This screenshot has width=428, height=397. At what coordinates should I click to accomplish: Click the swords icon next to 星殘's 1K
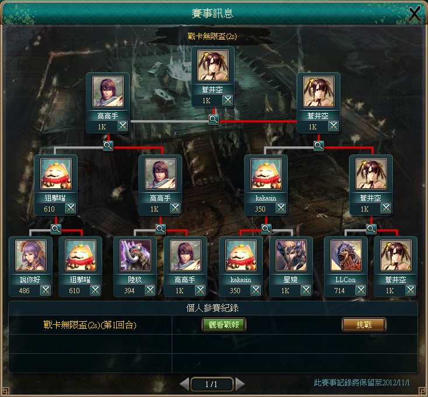[306, 290]
